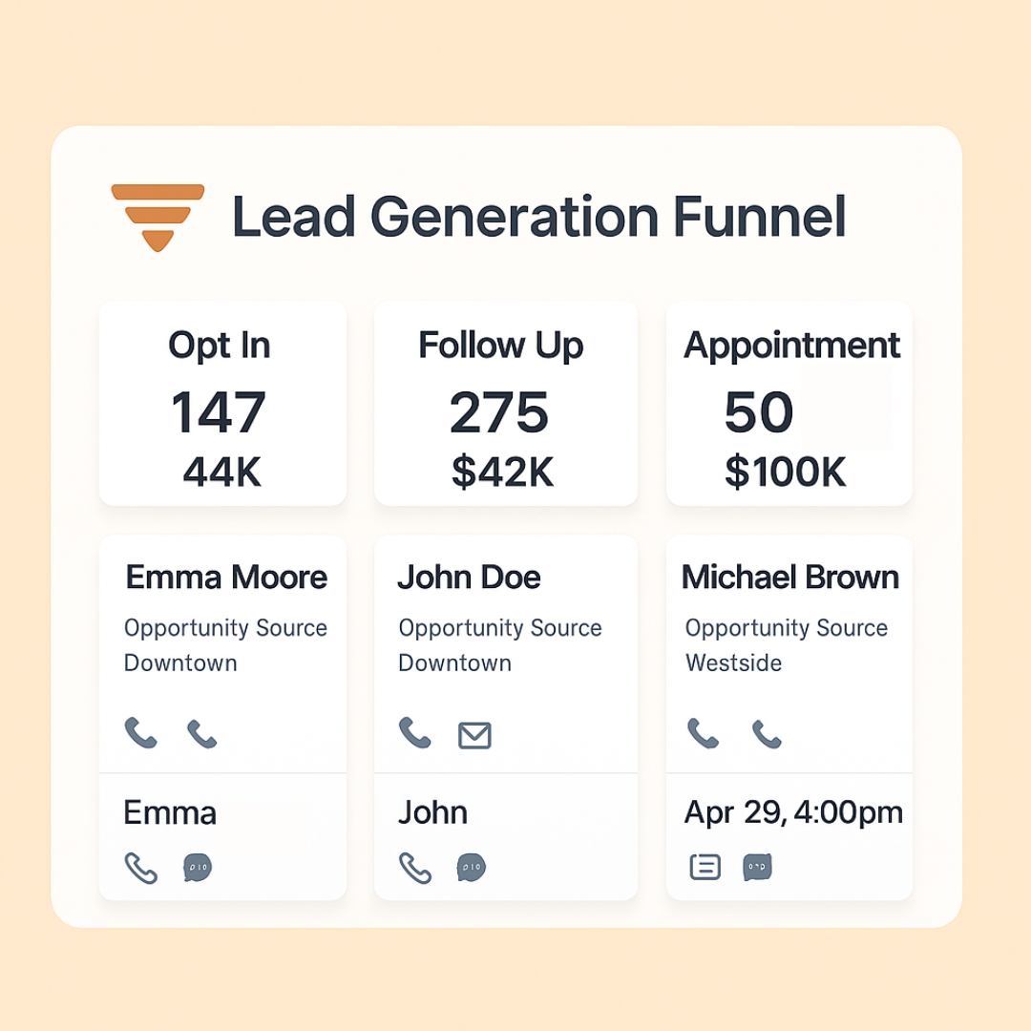This screenshot has width=1031, height=1031.
Task: Select the Follow Up stage card
Action: 506,404
